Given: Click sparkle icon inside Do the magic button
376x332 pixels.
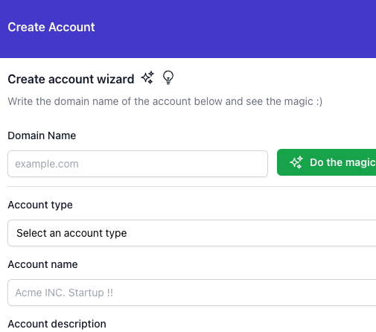Looking at the screenshot, I should click(x=296, y=162).
